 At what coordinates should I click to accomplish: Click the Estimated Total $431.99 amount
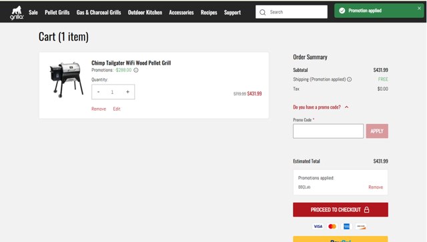tap(380, 161)
